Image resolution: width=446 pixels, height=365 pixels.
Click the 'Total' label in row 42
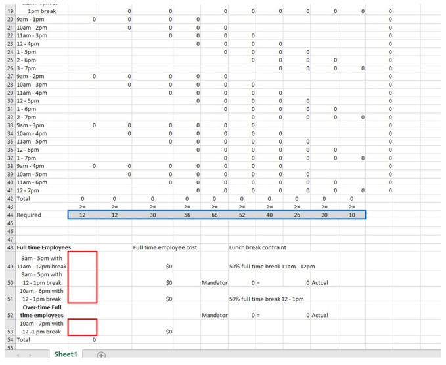pyautogui.click(x=23, y=199)
